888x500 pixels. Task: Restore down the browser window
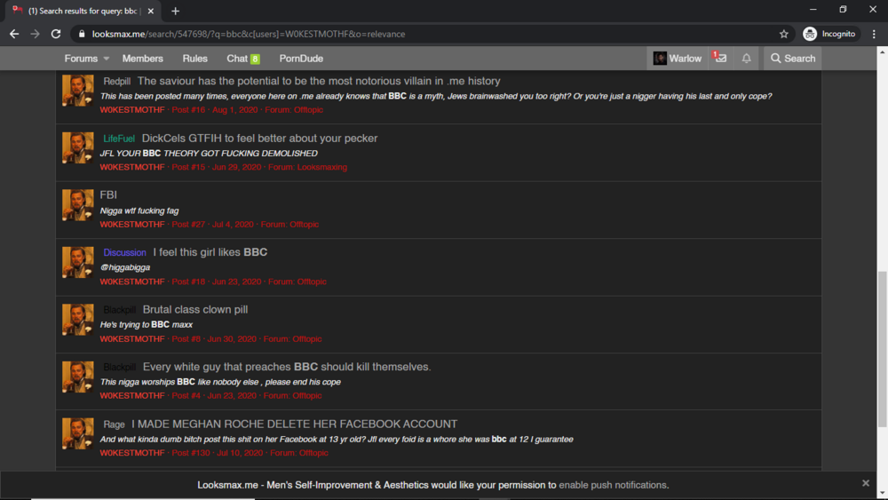point(843,10)
